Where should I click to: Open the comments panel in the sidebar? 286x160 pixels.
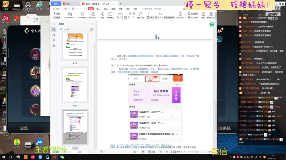pos(53,35)
